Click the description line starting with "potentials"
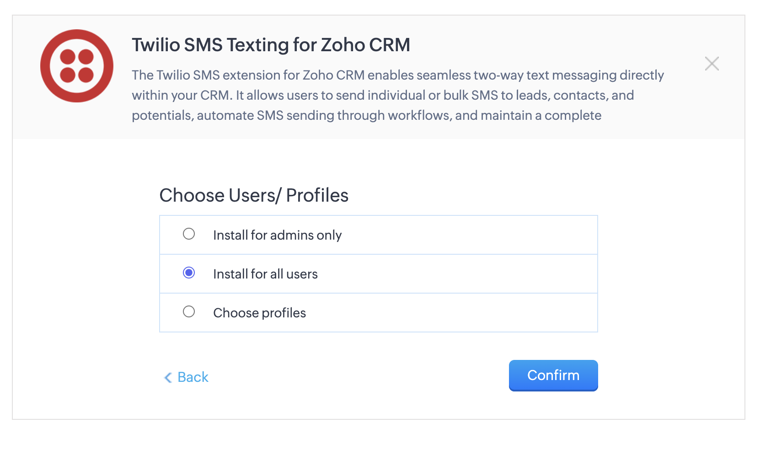 [x=366, y=115]
